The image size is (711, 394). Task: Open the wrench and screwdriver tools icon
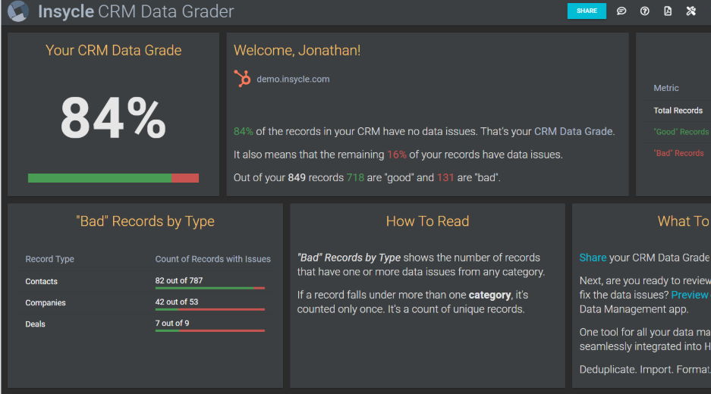point(691,11)
